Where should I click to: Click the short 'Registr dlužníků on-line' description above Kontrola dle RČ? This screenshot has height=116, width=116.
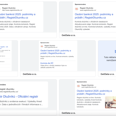[57, 57]
